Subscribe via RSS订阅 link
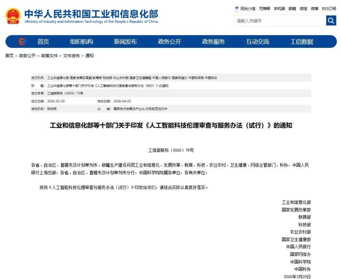 click(x=328, y=9)
